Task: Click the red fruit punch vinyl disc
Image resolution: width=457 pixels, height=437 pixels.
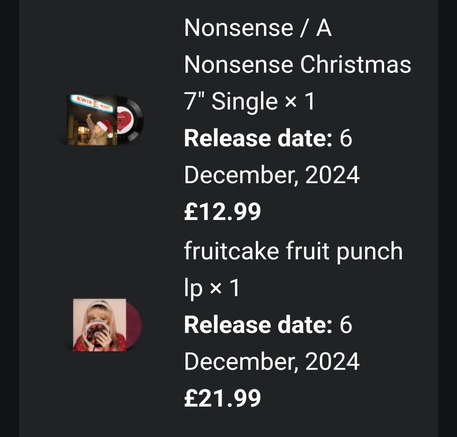Action: coord(134,325)
